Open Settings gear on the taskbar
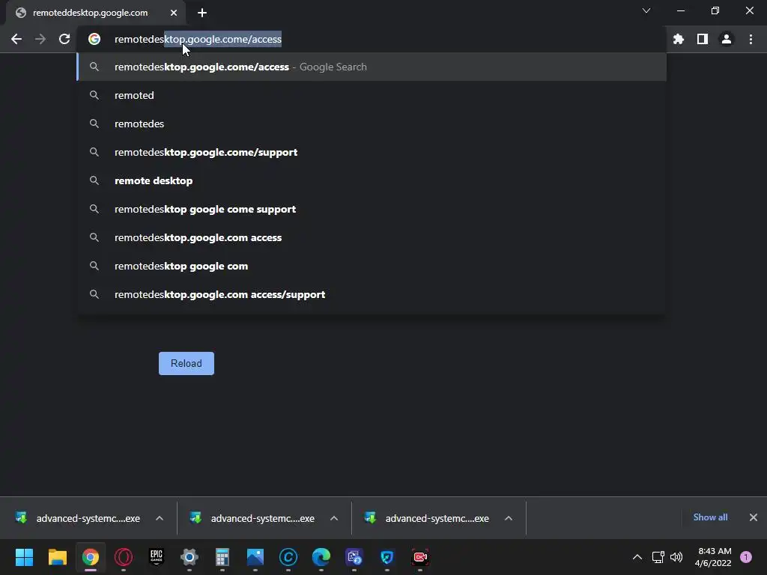 (x=190, y=557)
